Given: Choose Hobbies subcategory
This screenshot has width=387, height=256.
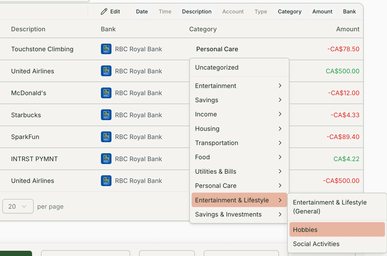Looking at the screenshot, I should (337, 229).
